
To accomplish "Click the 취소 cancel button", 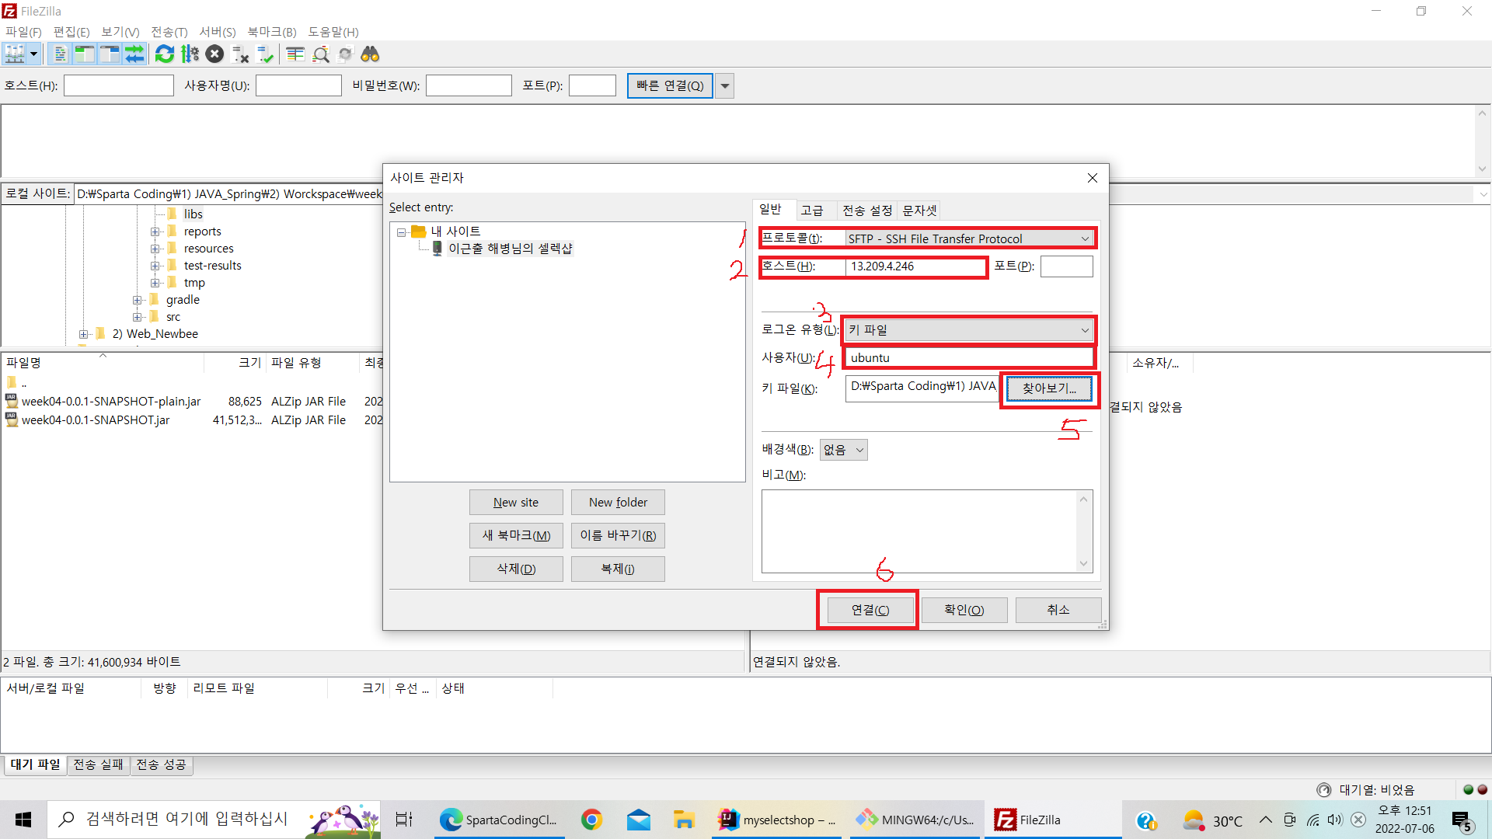I will tap(1058, 610).
